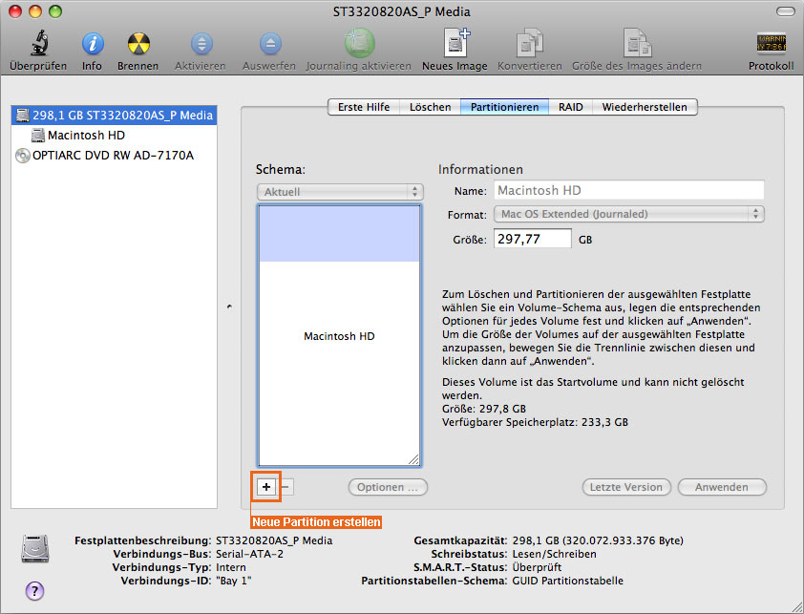This screenshot has height=614, width=804.
Task: Click the Brennen burn icon
Action: click(138, 44)
